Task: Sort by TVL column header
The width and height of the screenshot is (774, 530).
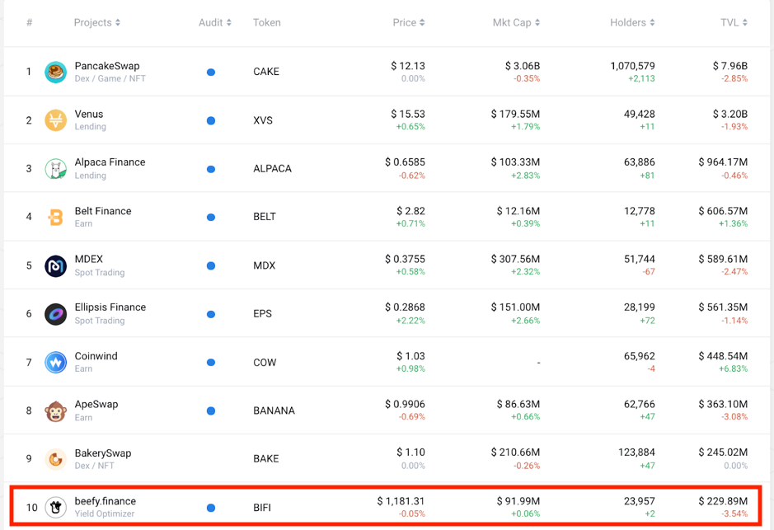Action: (733, 22)
